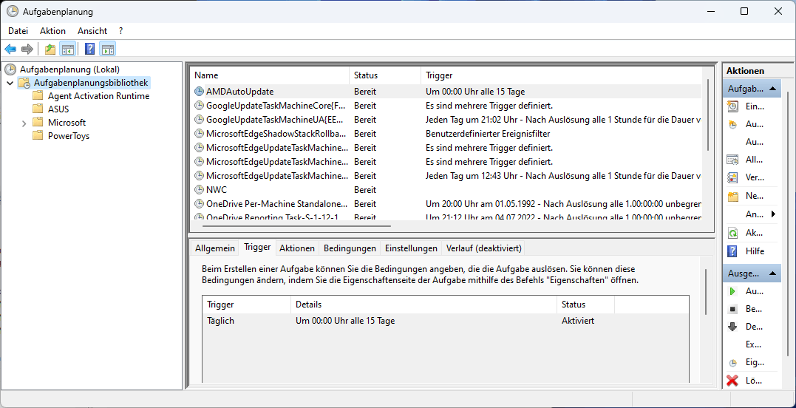Click the red X delete task icon
This screenshot has height=408, width=796.
[x=732, y=381]
